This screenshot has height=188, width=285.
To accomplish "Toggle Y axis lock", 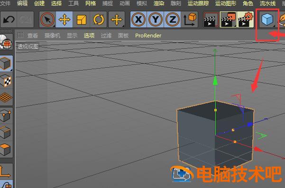I will 156,19.
